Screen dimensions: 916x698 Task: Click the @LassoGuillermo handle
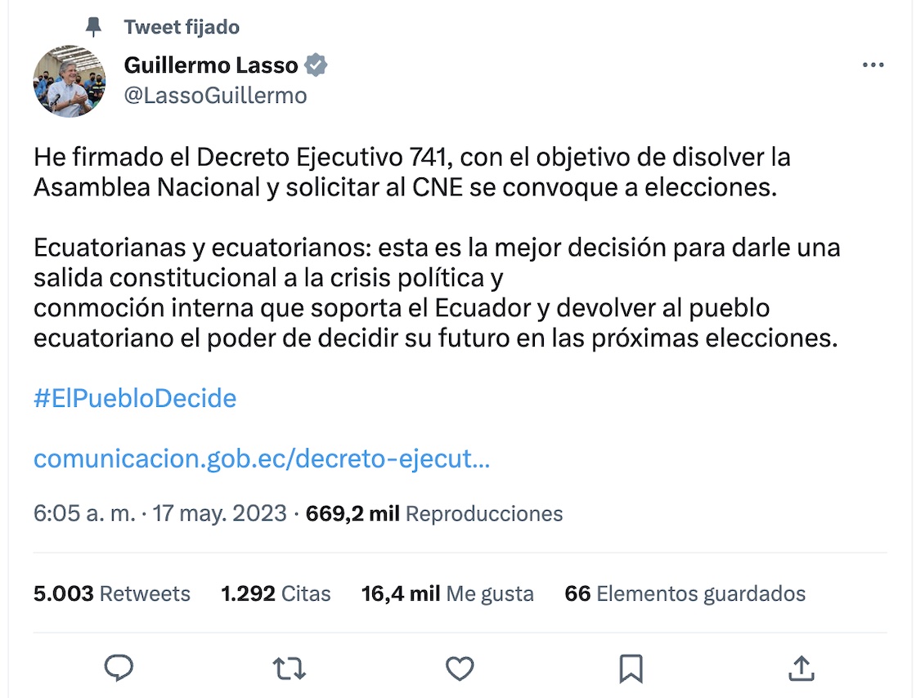[x=215, y=96]
